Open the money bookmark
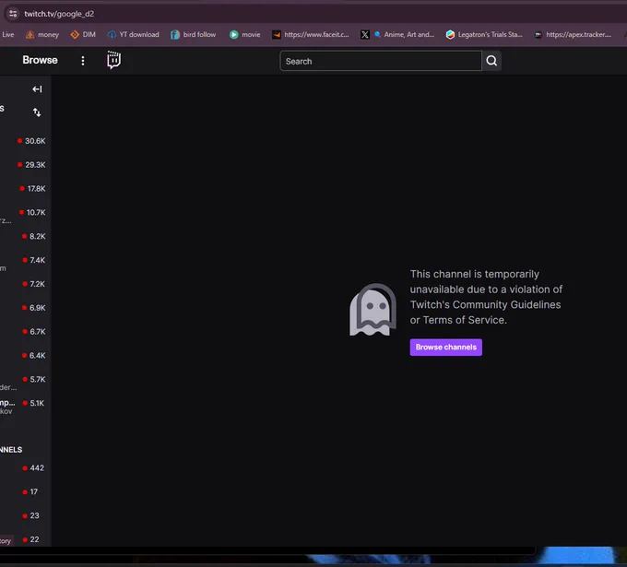The height and width of the screenshot is (567, 627). tap(42, 35)
